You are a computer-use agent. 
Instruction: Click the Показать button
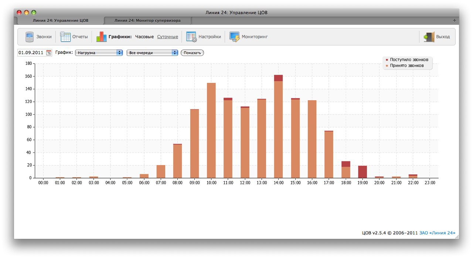[x=192, y=53]
